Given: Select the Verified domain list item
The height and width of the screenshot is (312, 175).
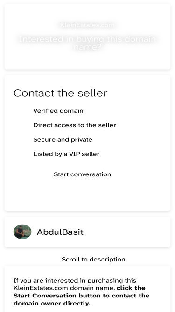Looking at the screenshot, I should tap(58, 111).
